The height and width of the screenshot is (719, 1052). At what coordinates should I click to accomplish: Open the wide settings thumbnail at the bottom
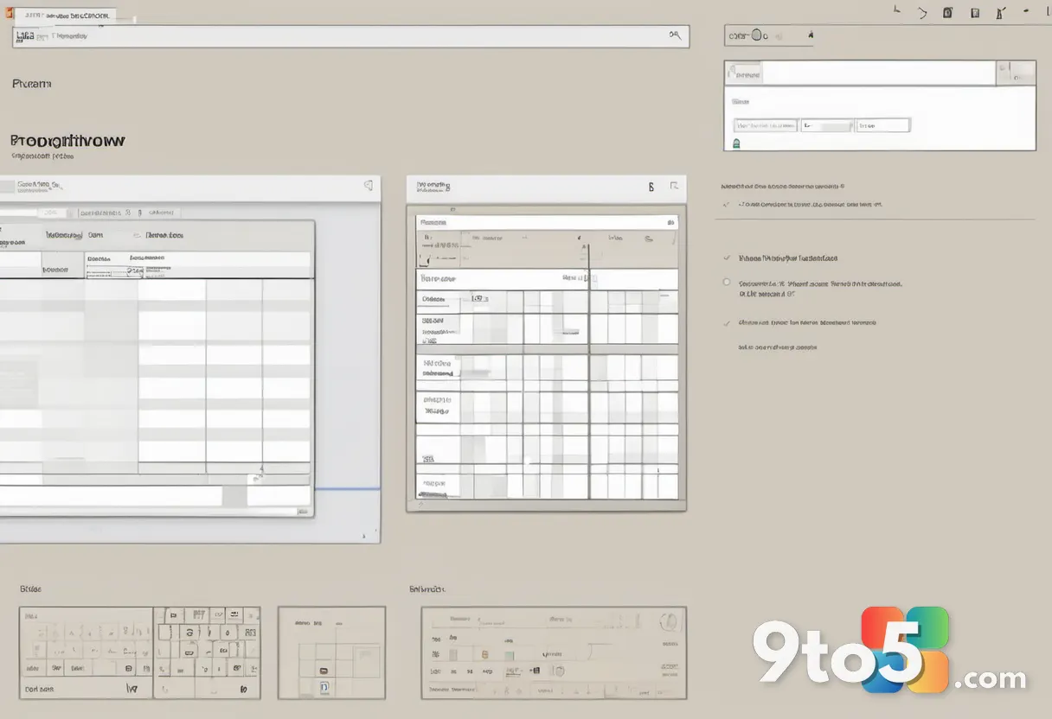[554, 652]
